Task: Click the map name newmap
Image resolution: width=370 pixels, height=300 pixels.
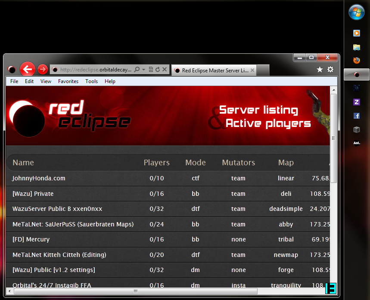Action: [x=286, y=255]
